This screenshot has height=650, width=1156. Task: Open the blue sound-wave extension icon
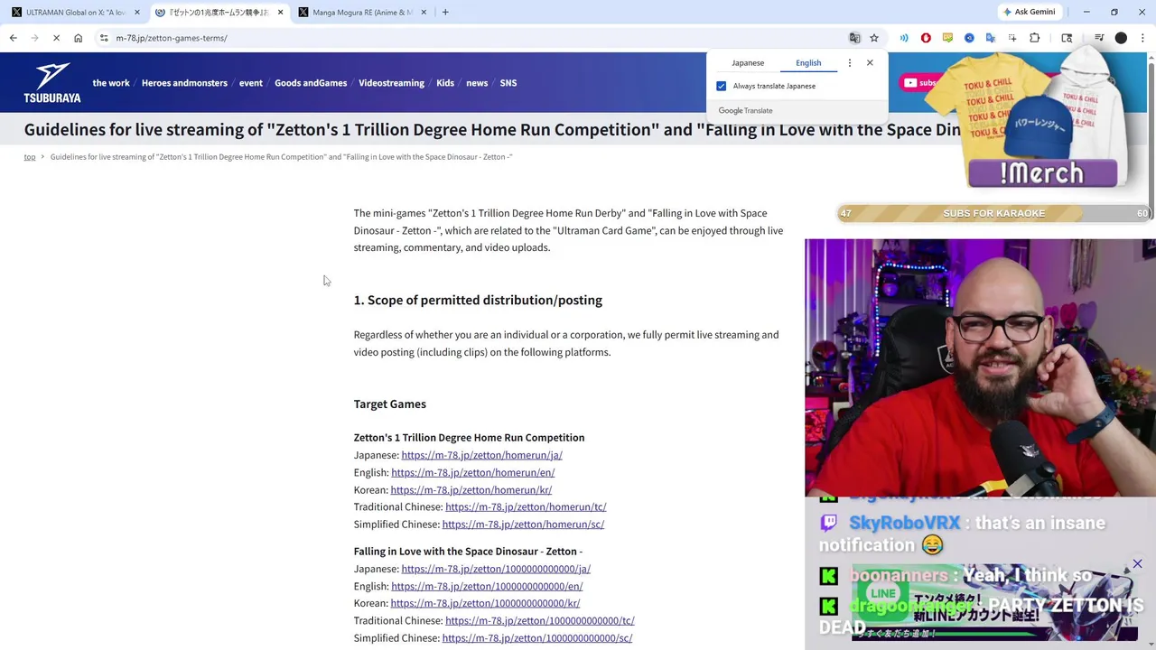point(904,38)
